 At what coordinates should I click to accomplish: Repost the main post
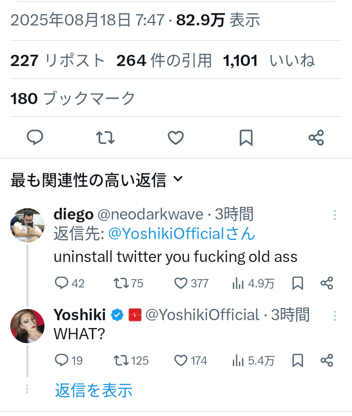click(106, 138)
